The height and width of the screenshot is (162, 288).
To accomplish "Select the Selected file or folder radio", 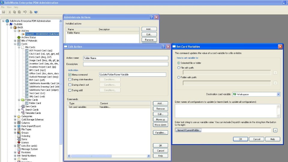I will point(178,63).
